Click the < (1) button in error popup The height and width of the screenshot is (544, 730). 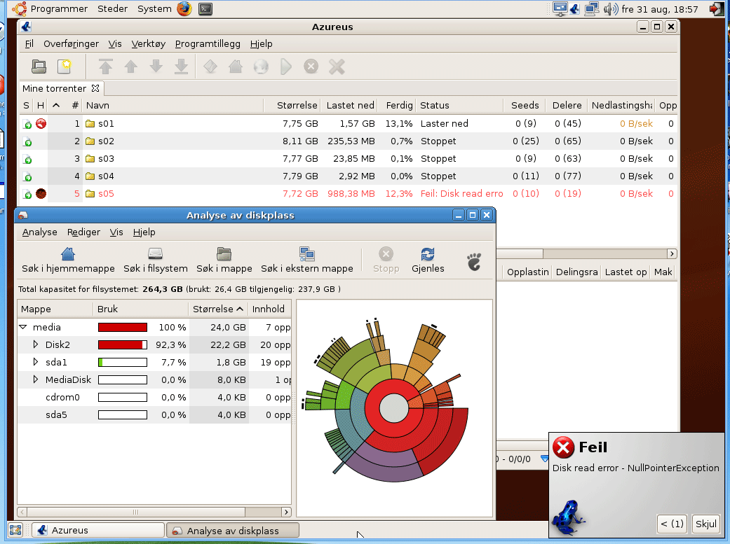tap(672, 524)
